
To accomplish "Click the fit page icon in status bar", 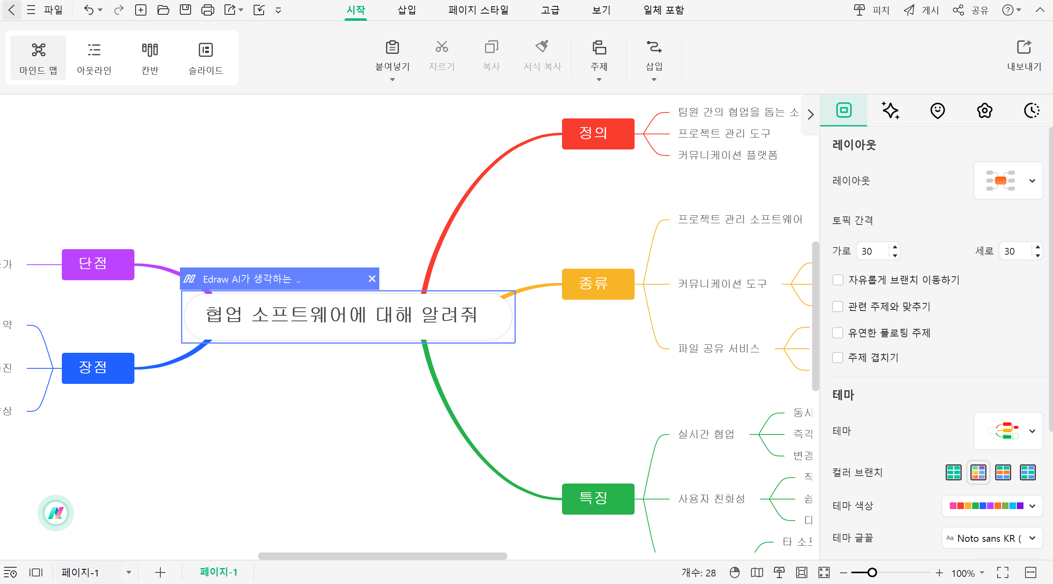I will (802, 572).
